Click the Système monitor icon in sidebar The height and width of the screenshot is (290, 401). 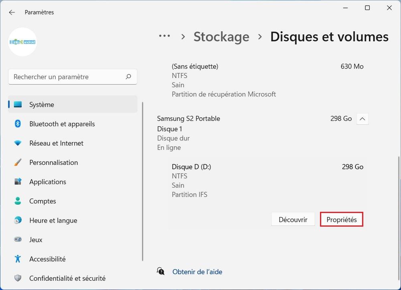(x=18, y=105)
